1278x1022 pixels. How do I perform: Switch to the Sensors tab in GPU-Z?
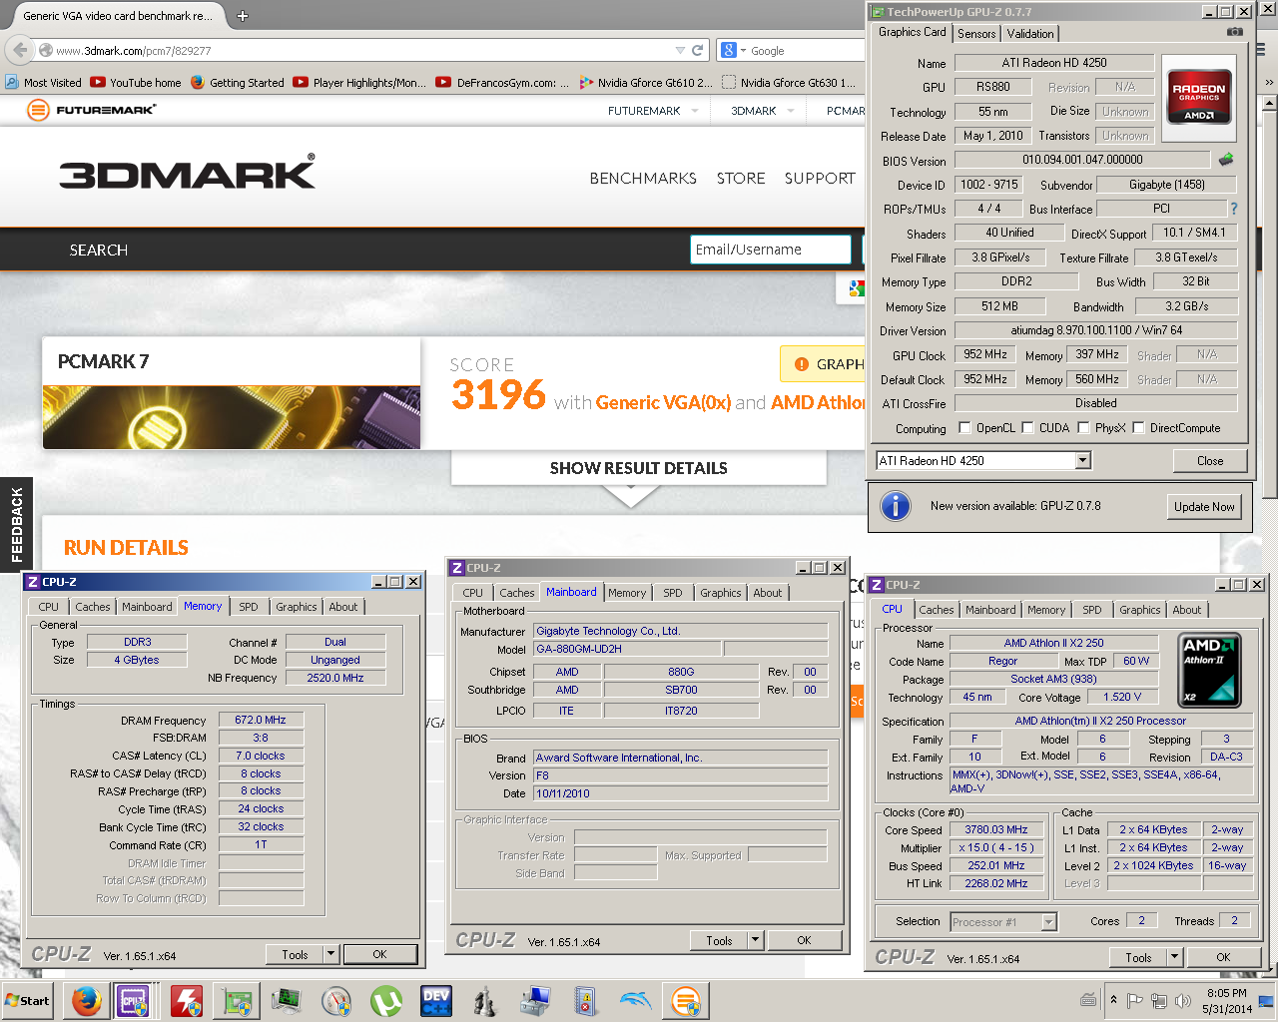point(976,34)
